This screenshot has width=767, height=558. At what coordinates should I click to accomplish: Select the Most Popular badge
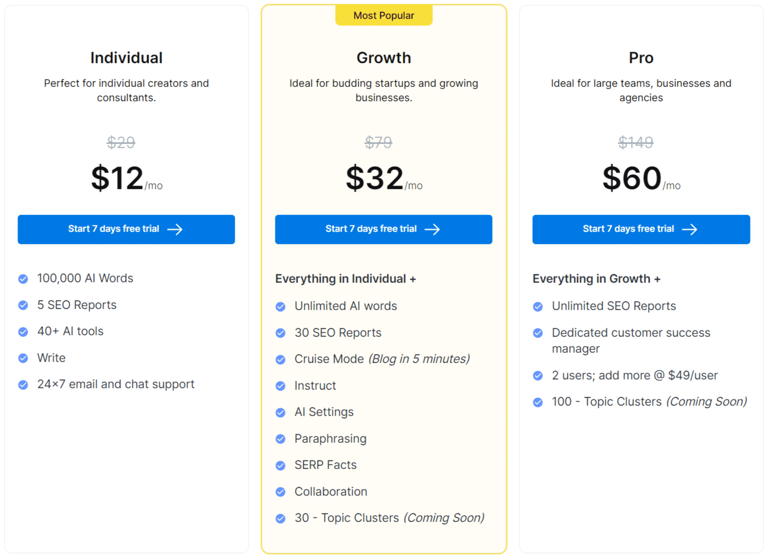[384, 15]
